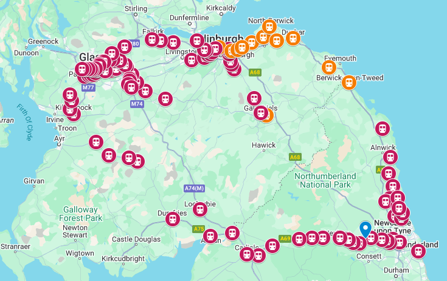Image resolution: width=447 pixels, height=281 pixels.
Task: Select the train marker west of Livingston label
Action: click(173, 42)
